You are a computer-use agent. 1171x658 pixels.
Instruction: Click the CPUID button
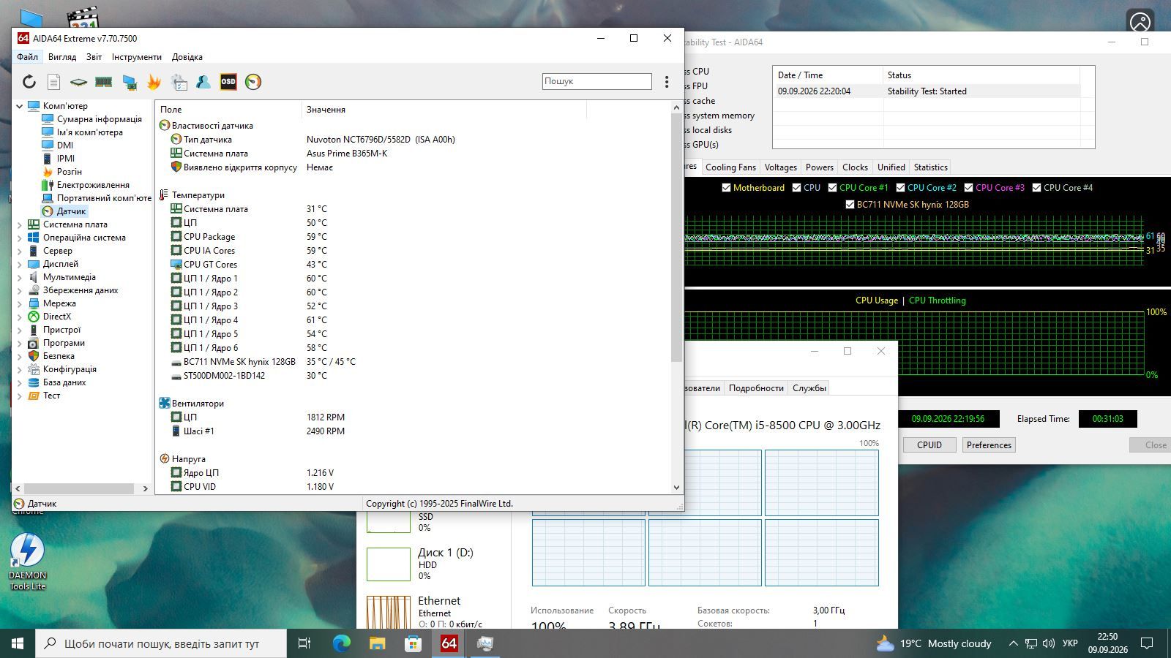click(x=929, y=445)
